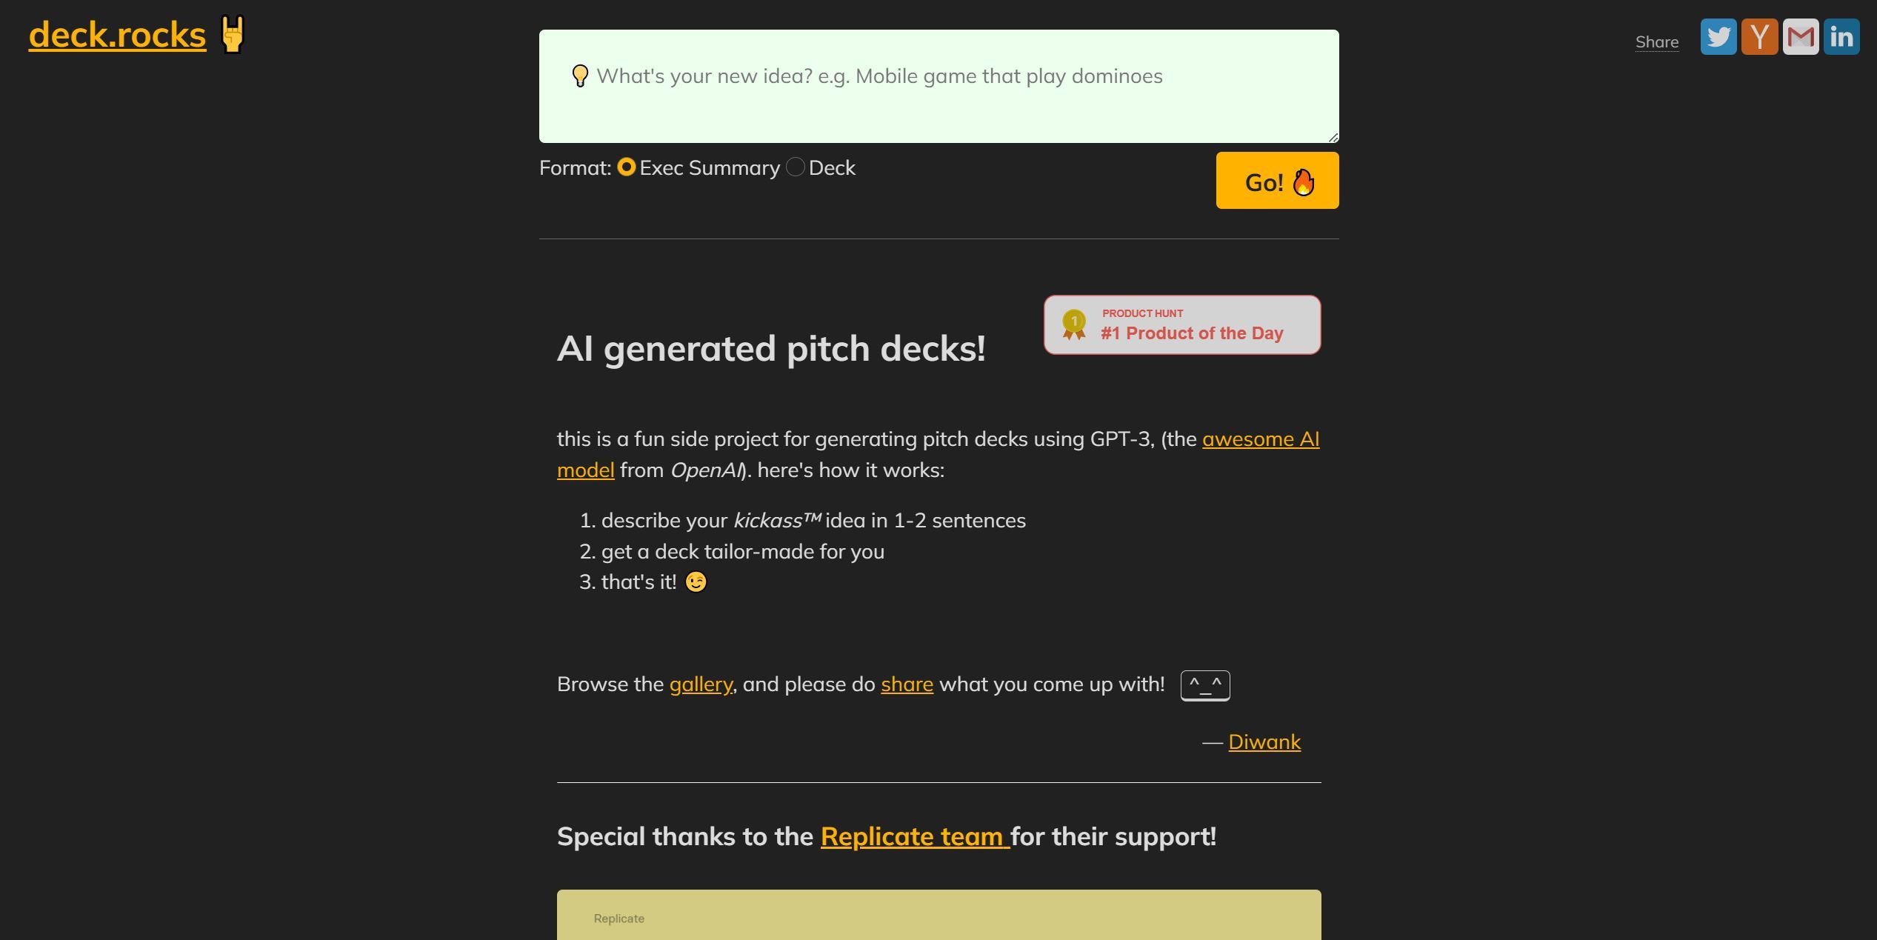Visit Diwank's profile link
The image size is (1877, 940).
coord(1264,742)
